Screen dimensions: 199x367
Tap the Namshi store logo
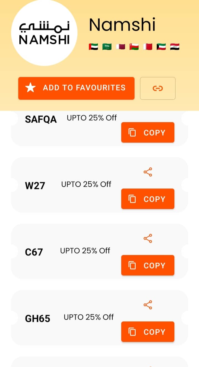(x=44, y=33)
